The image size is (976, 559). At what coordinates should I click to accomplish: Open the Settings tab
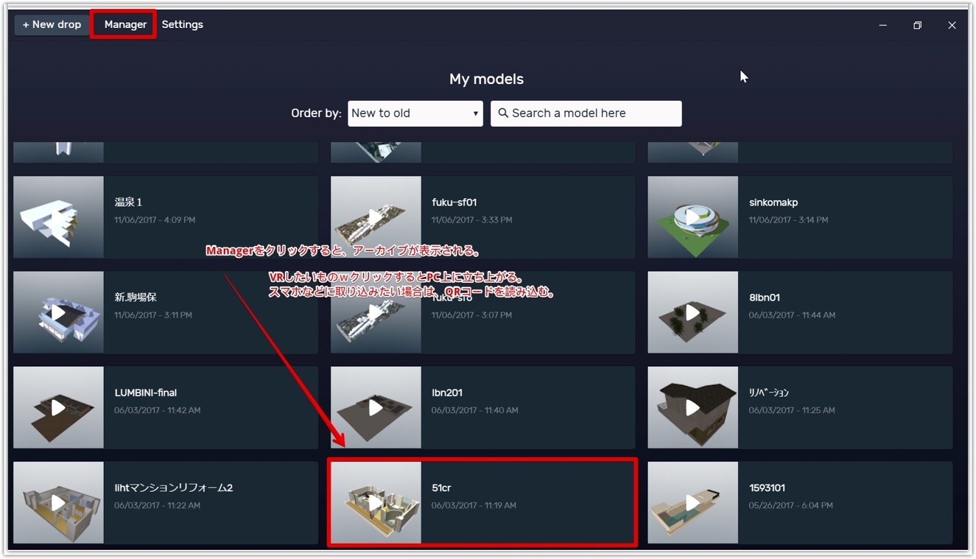click(182, 24)
